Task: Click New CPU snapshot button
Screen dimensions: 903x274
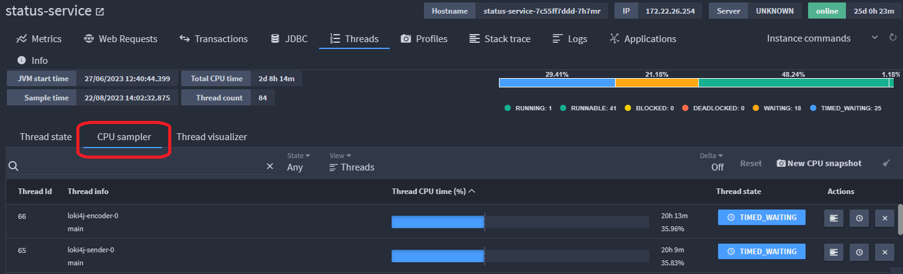Action: click(x=819, y=163)
